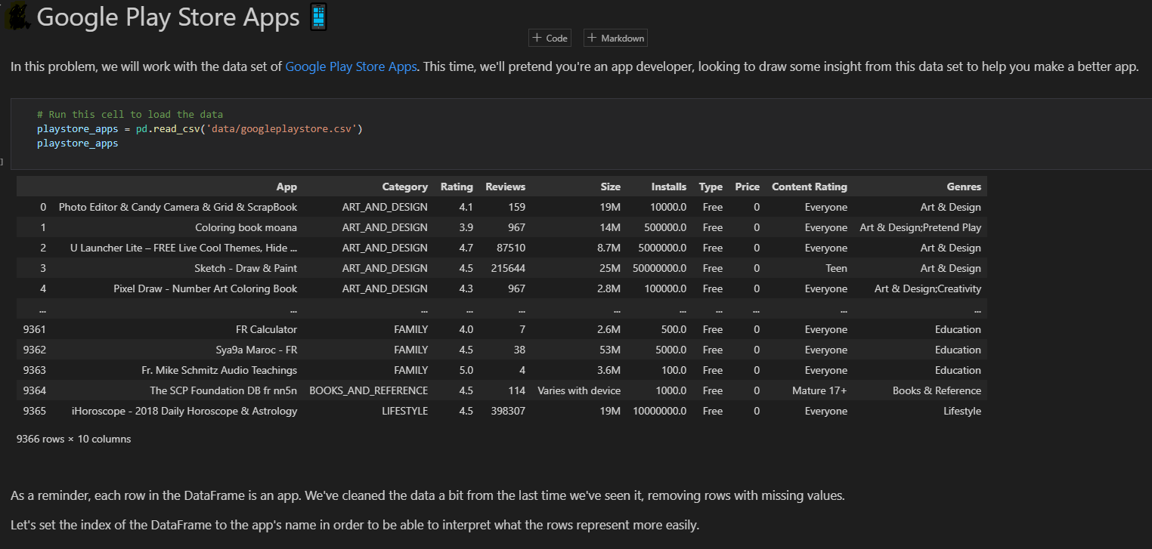Select the 'Sya9a Maroc - FR' cell
This screenshot has width=1152, height=549.
pos(256,350)
